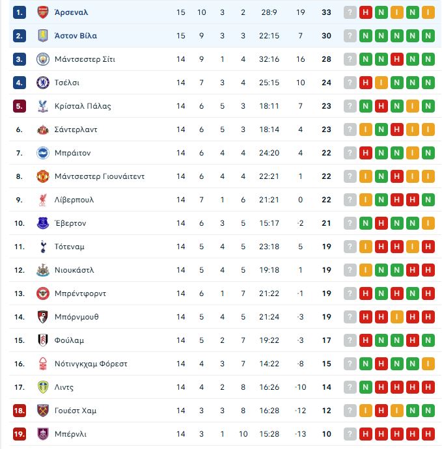This screenshot has width=442, height=449.
Task: Open team link Σάντερλαντ
Action: [76, 129]
